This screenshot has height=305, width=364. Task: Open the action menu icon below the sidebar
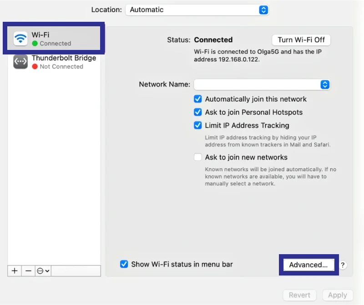point(40,271)
